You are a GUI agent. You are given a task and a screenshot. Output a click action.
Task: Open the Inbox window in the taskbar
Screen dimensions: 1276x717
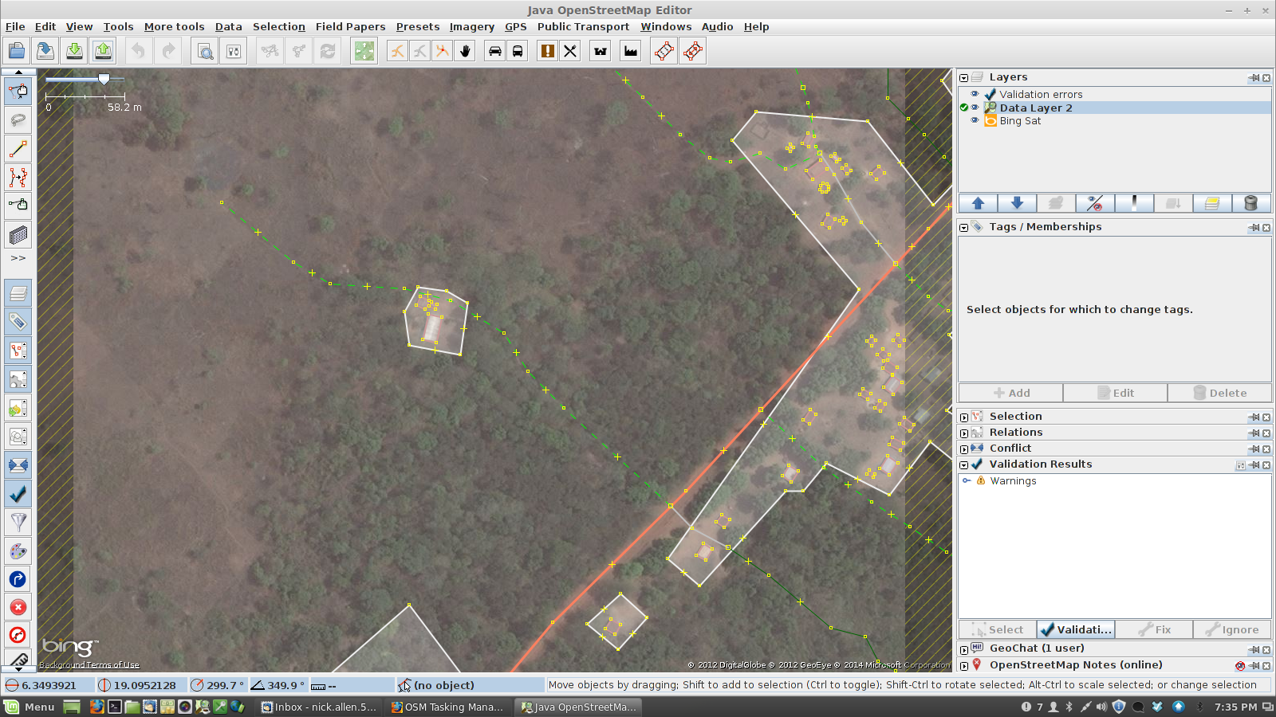[x=319, y=707]
